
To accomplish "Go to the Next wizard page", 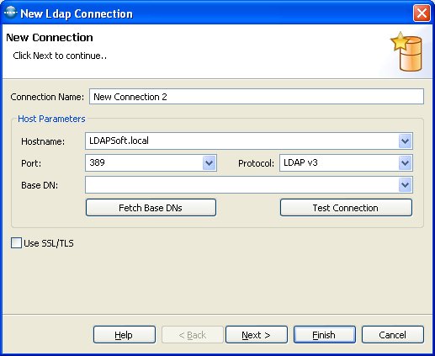I will [x=257, y=334].
